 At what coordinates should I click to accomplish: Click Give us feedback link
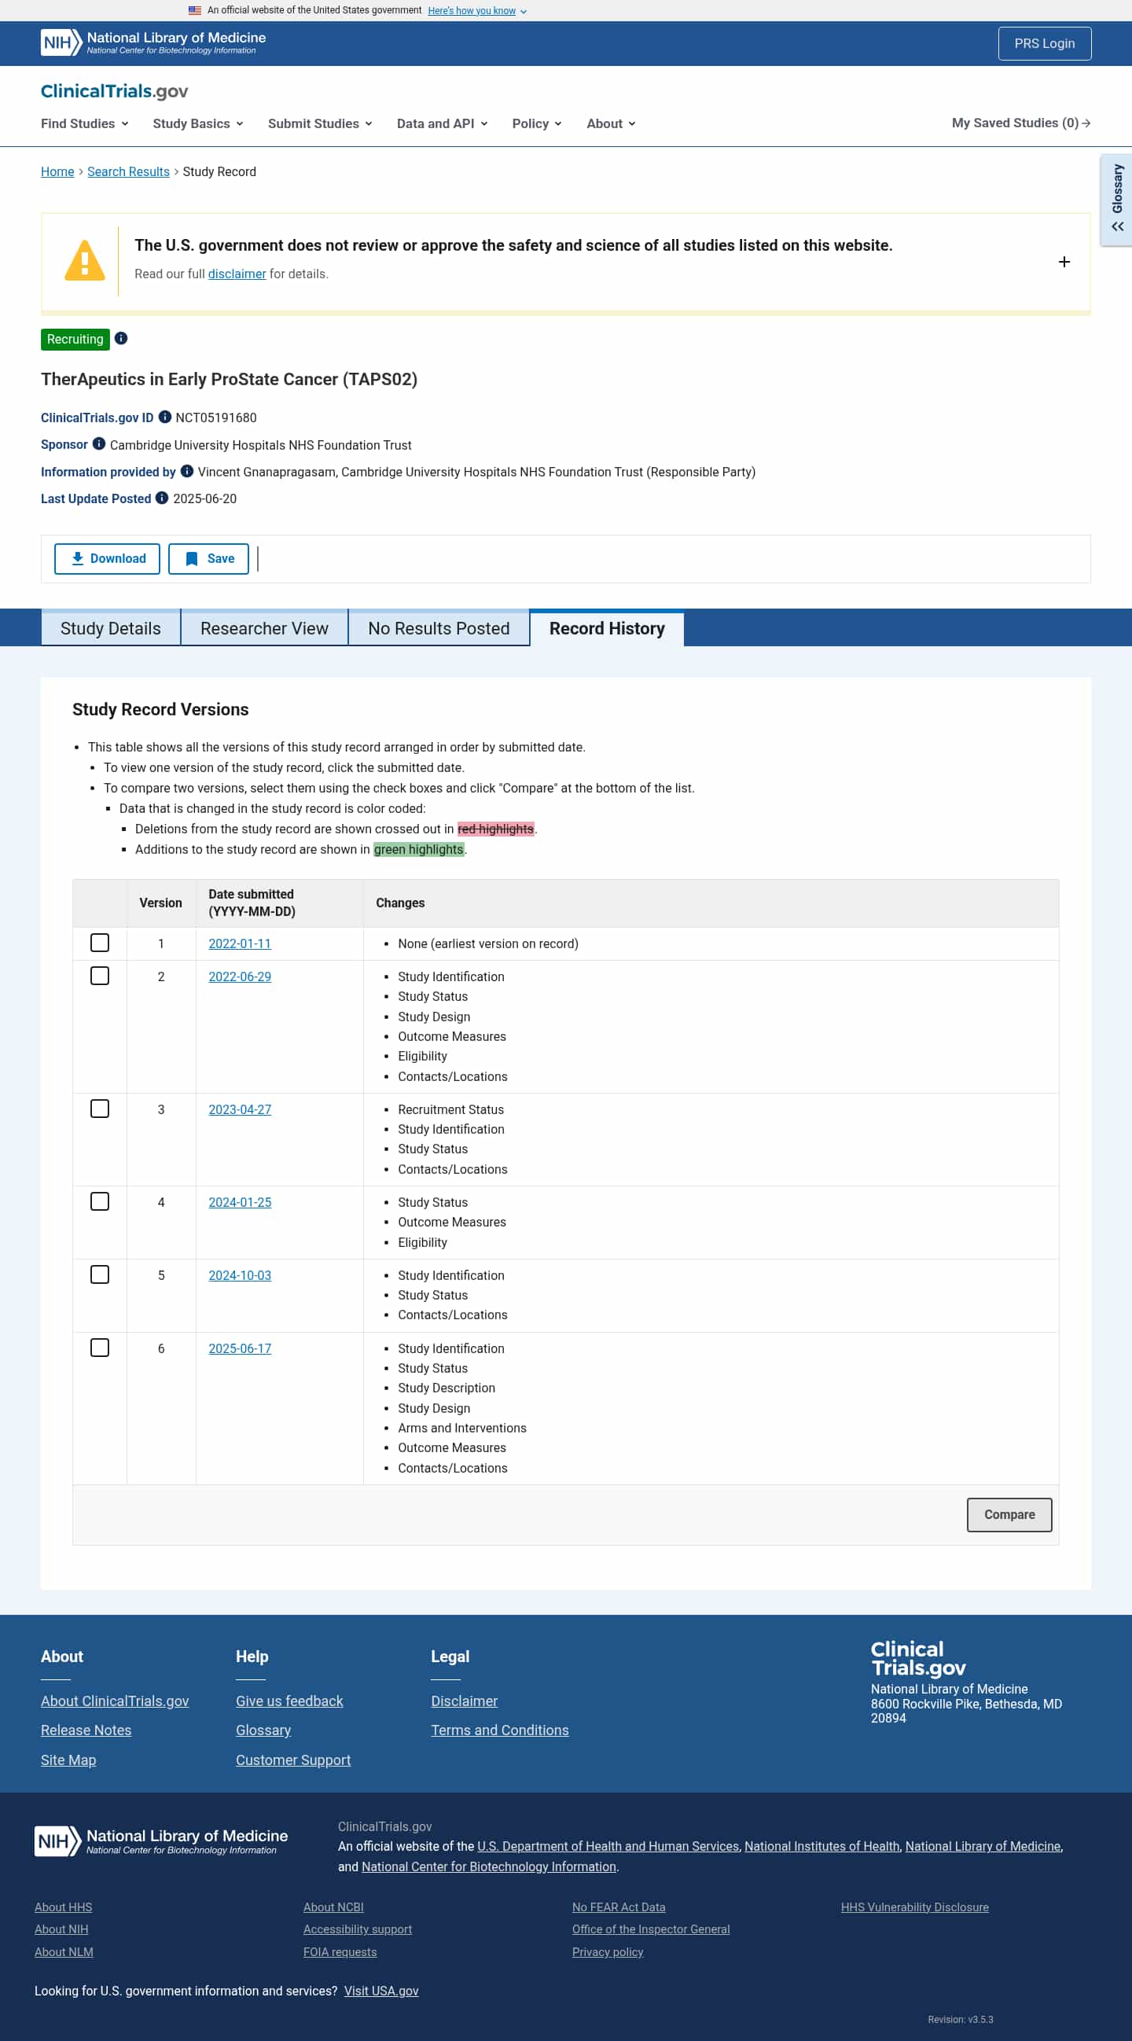tap(289, 1701)
